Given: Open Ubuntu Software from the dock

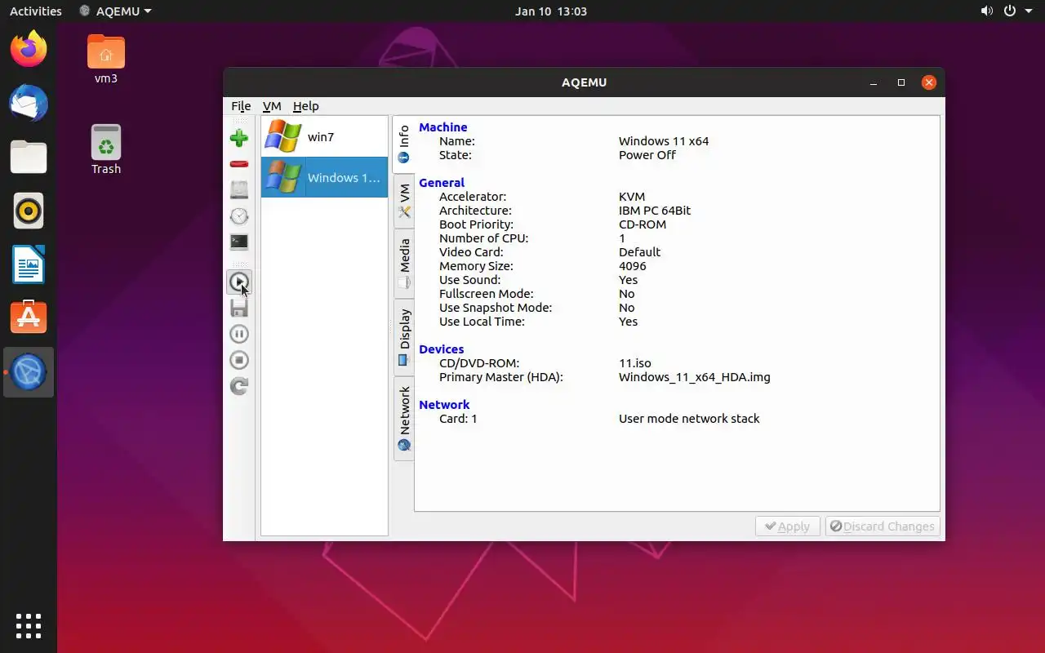Looking at the screenshot, I should click(x=29, y=318).
